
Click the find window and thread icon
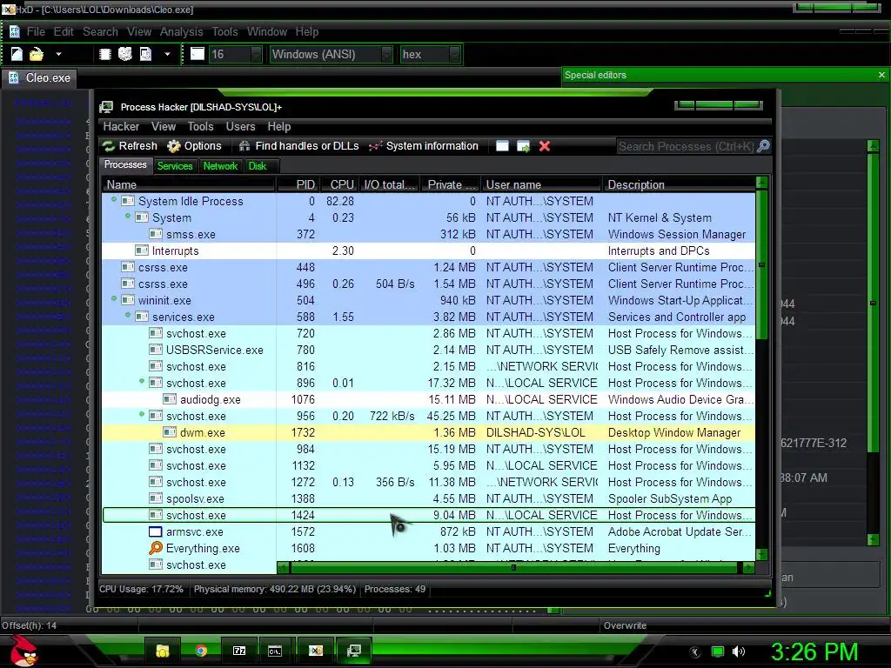(523, 146)
